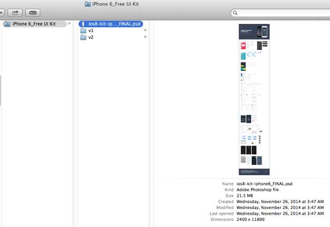The width and height of the screenshot is (330, 227).
Task: Click the 21.5 MB size value
Action: point(244,196)
